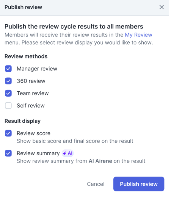Click the Publish review dialog title

point(23,7)
